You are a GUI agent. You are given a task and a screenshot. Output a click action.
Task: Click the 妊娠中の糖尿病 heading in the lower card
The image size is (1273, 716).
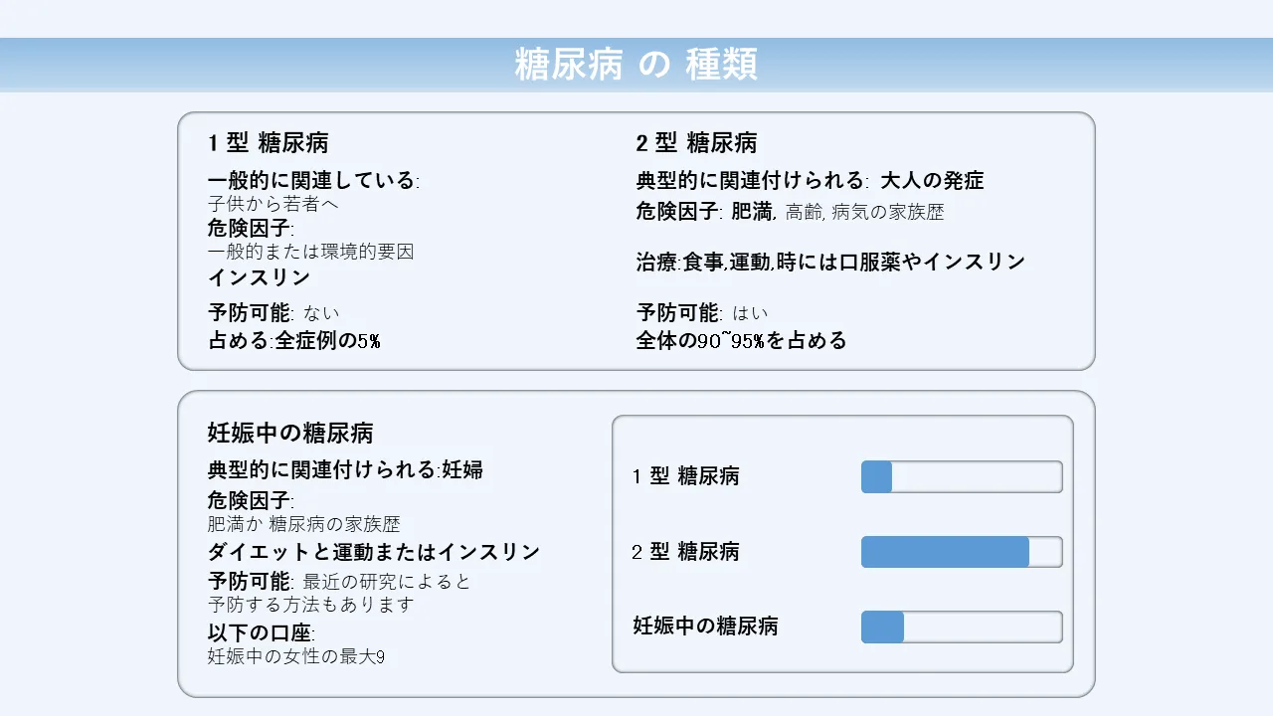coord(290,434)
